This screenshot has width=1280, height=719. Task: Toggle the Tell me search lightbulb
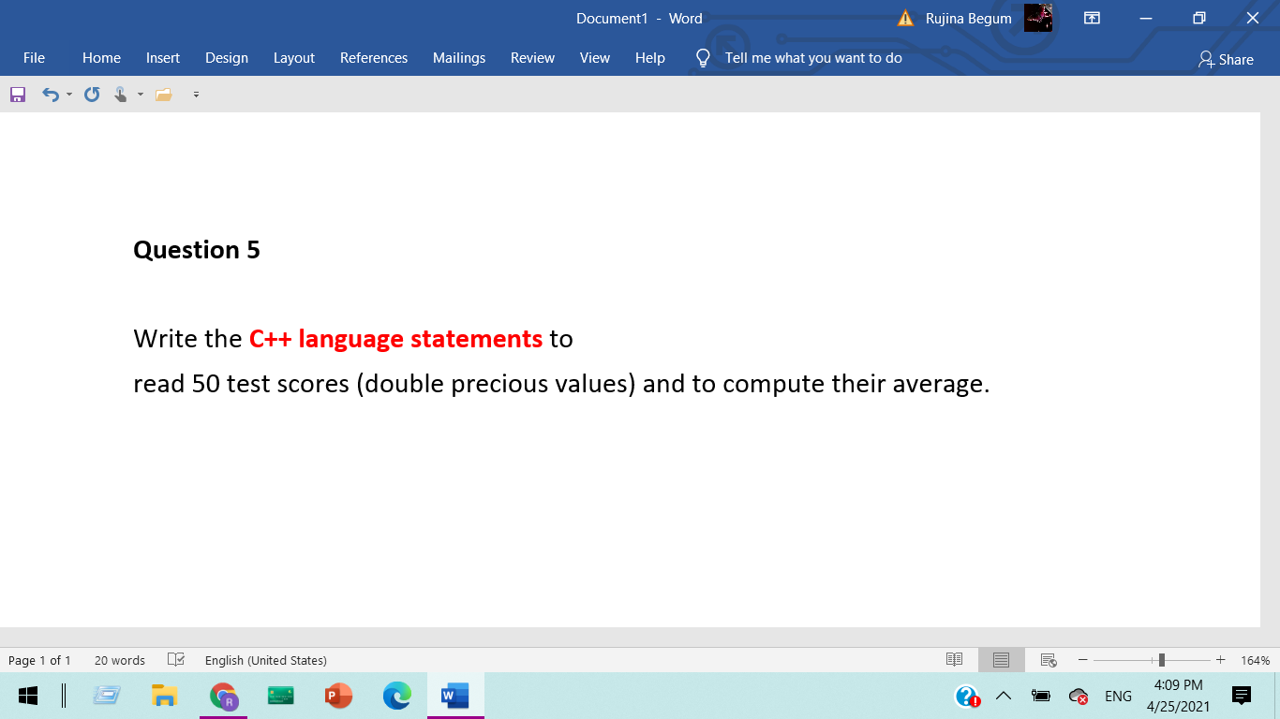703,57
